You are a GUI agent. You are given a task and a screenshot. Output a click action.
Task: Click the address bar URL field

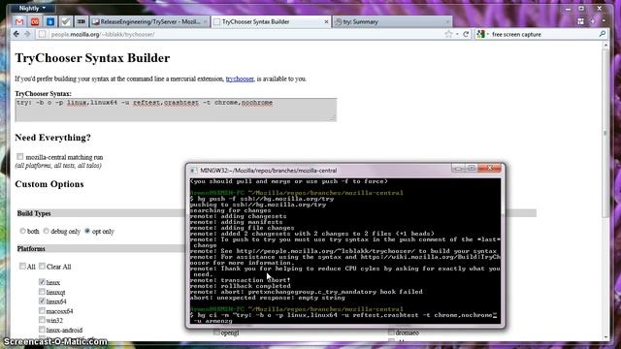click(245, 35)
